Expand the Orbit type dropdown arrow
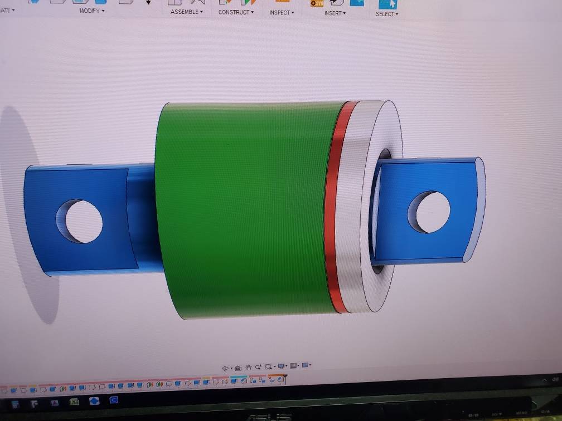Image resolution: width=562 pixels, height=421 pixels. (231, 368)
